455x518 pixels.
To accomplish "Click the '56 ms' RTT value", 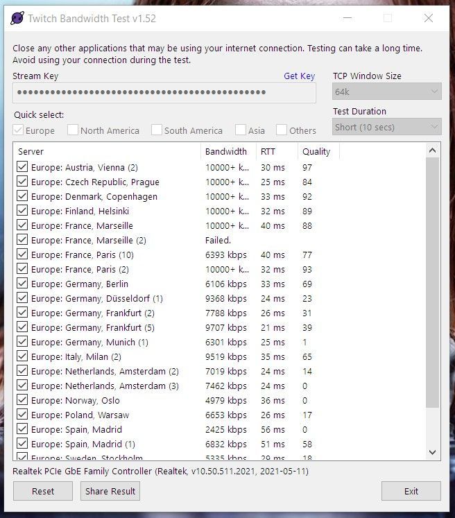I will (273, 429).
